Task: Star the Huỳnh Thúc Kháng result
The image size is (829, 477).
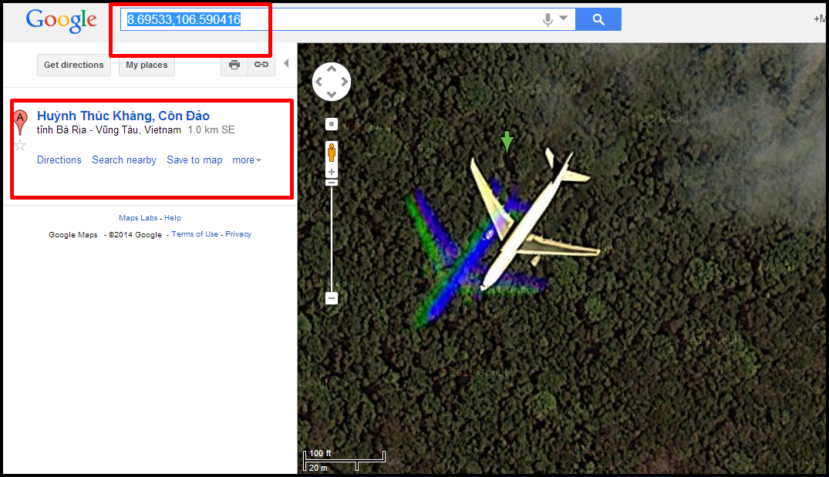Action: (20, 146)
